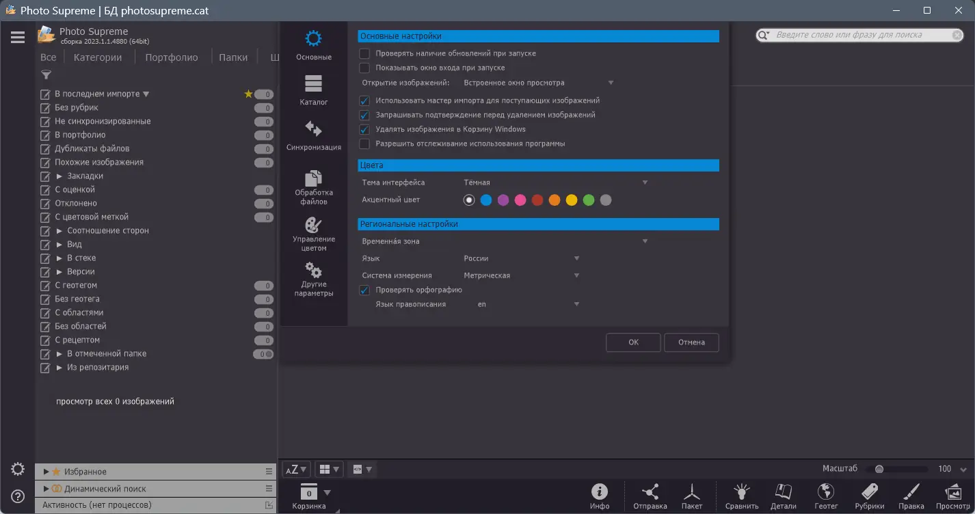Switch to the Категории tab
This screenshot has width=975, height=514.
[98, 57]
